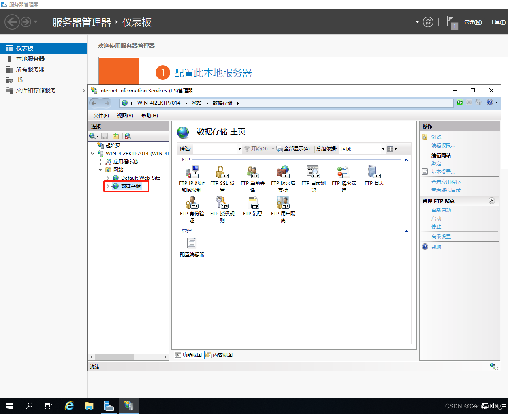Viewport: 508px width, 414px height.
Task: Open FTP directory browsing icon
Action: click(314, 172)
